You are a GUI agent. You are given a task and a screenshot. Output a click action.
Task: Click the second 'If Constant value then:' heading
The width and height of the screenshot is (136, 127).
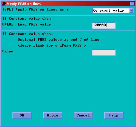click(x=28, y=34)
